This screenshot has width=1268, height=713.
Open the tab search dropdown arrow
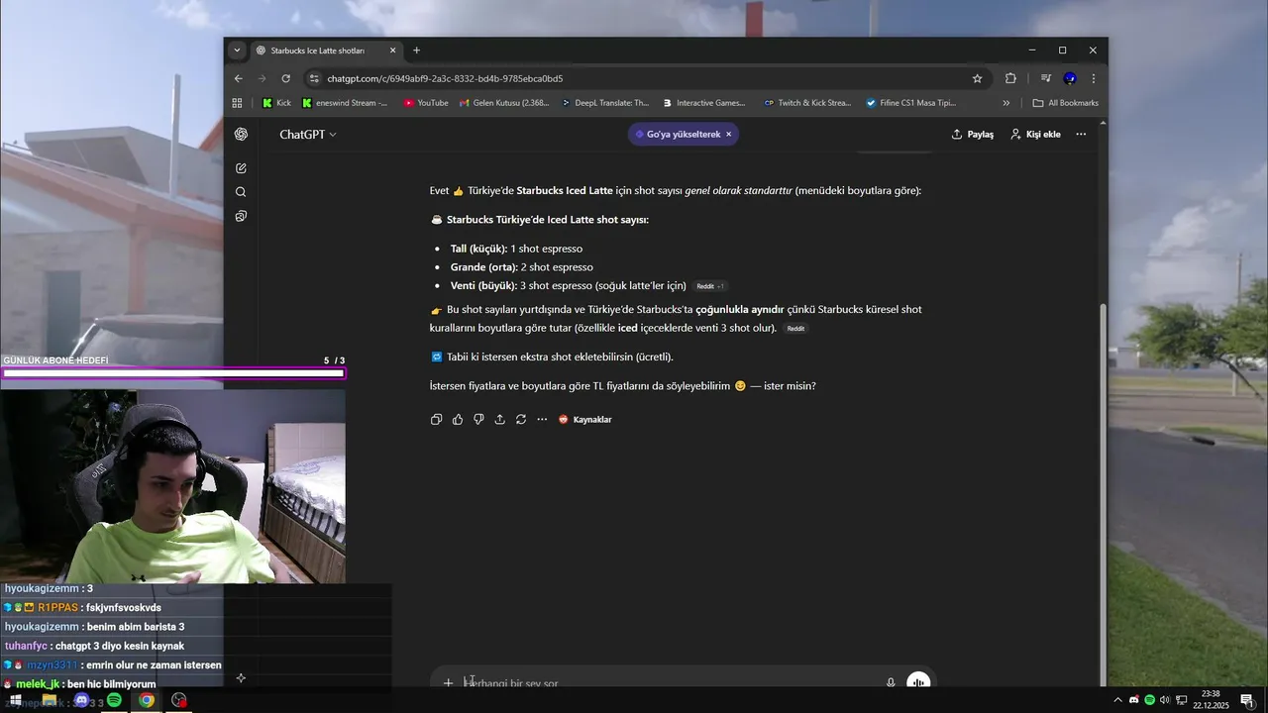tap(237, 51)
